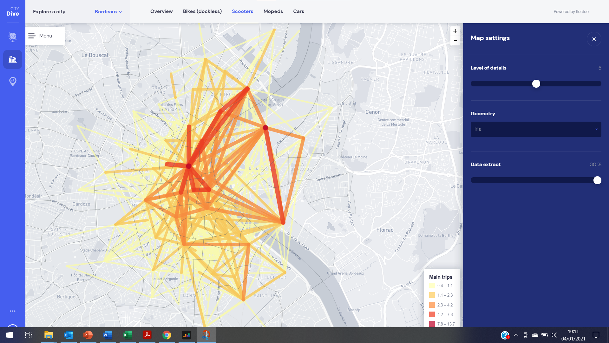This screenshot has height=343, width=609.
Task: Open Excel from the Windows taskbar
Action: tap(127, 335)
